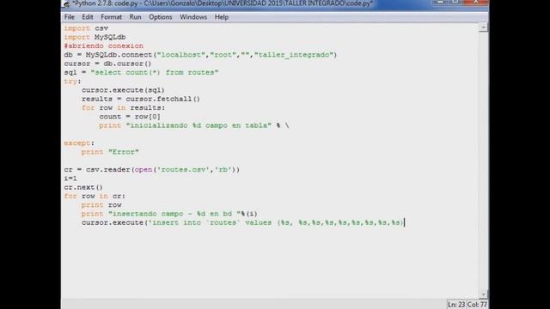
Task: Open the Run menu
Action: point(136,17)
